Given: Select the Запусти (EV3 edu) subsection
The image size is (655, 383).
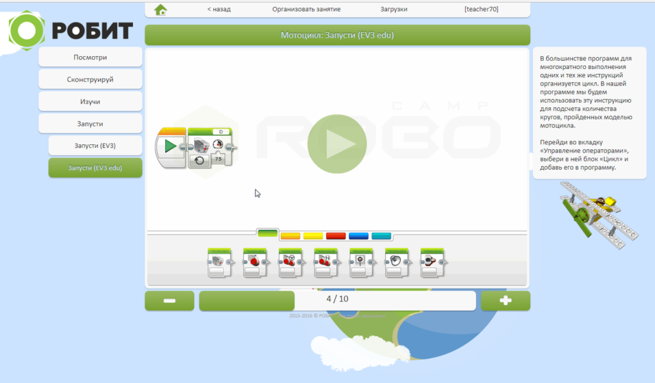Looking at the screenshot, I should 95,167.
